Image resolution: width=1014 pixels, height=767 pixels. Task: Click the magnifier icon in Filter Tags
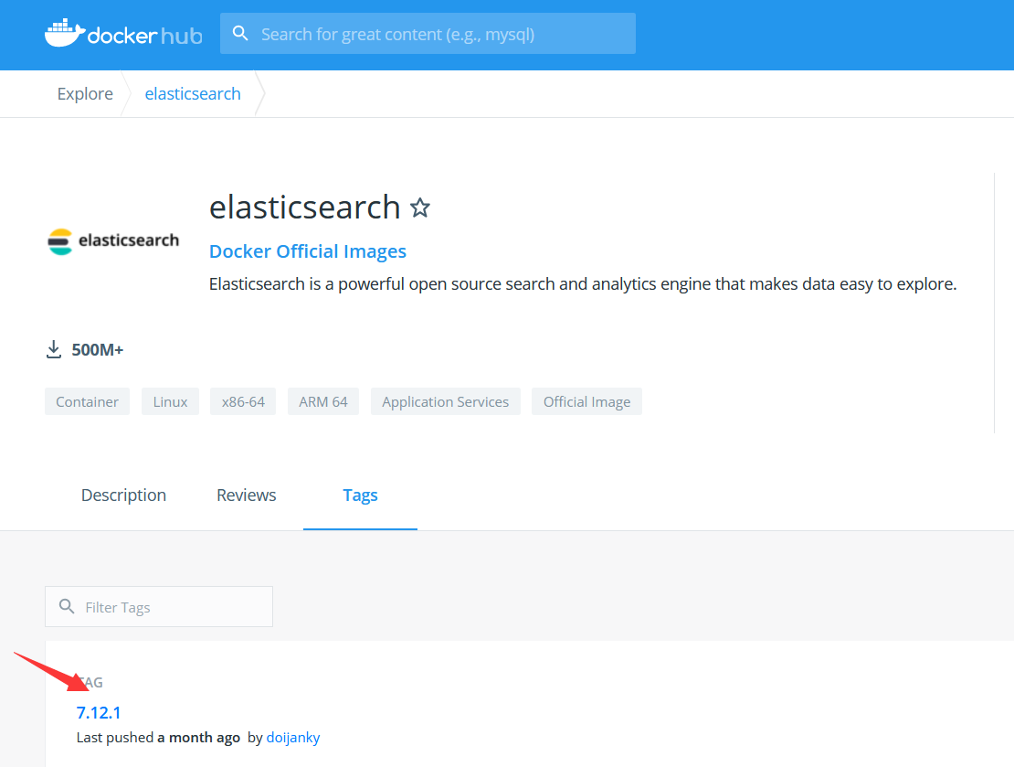67,606
